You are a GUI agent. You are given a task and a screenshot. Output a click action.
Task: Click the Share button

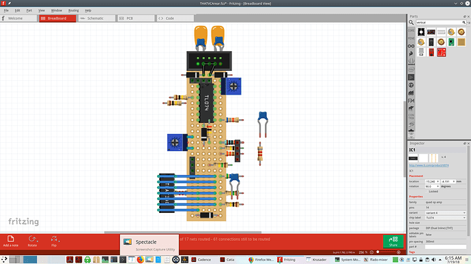pos(393,242)
